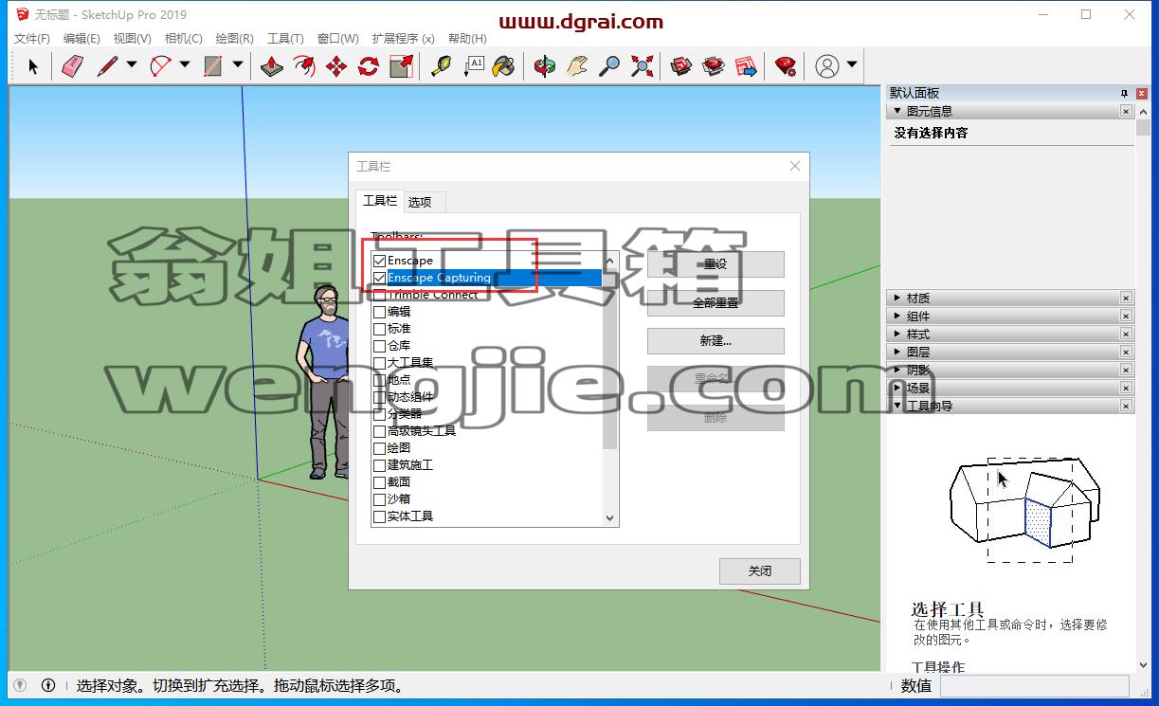Click the credits info status bar icon
The image size is (1159, 706).
click(x=48, y=685)
